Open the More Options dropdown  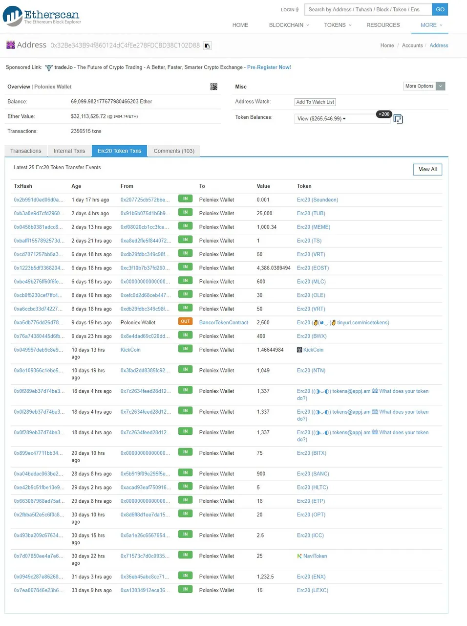tap(424, 86)
